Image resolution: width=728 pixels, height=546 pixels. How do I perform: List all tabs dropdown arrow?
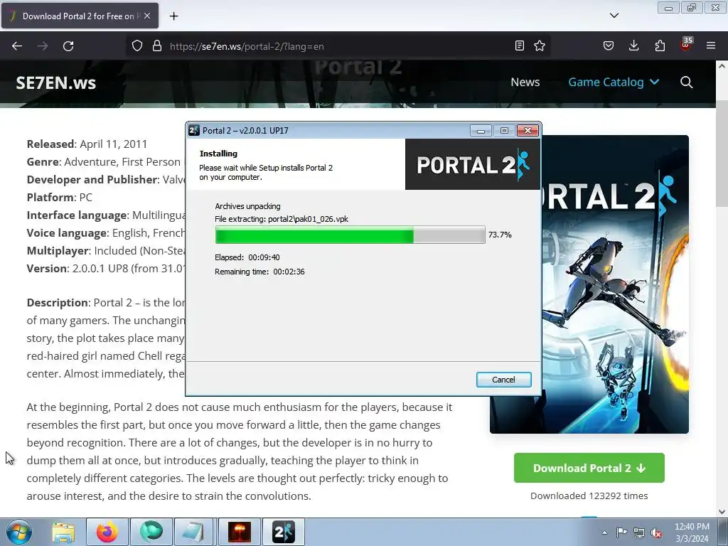(x=614, y=16)
